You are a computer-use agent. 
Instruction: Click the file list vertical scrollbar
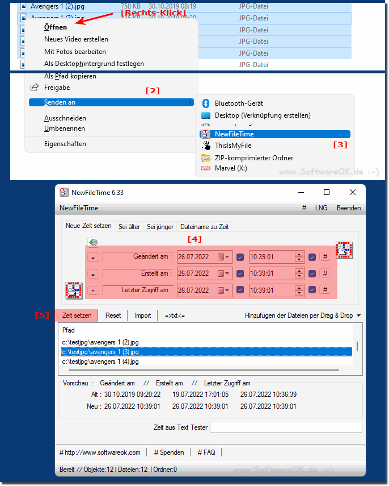[357, 346]
